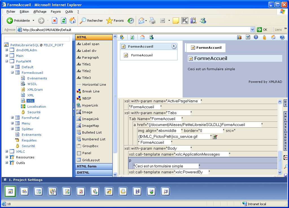This screenshot has height=208, width=289.
Task: Collapse the FormeAccueil panel chevron
Action: coord(174,47)
